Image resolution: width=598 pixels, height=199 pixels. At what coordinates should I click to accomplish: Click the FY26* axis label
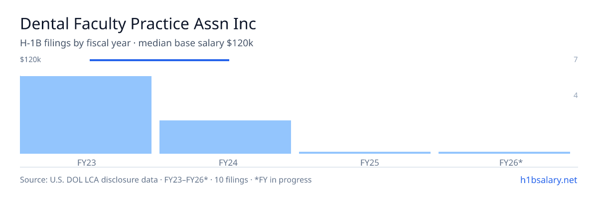pyautogui.click(x=504, y=162)
